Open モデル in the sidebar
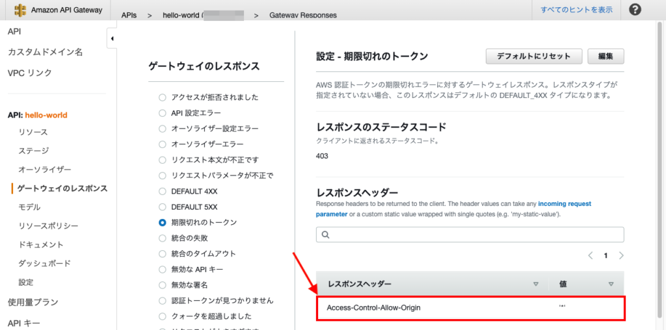 click(29, 207)
